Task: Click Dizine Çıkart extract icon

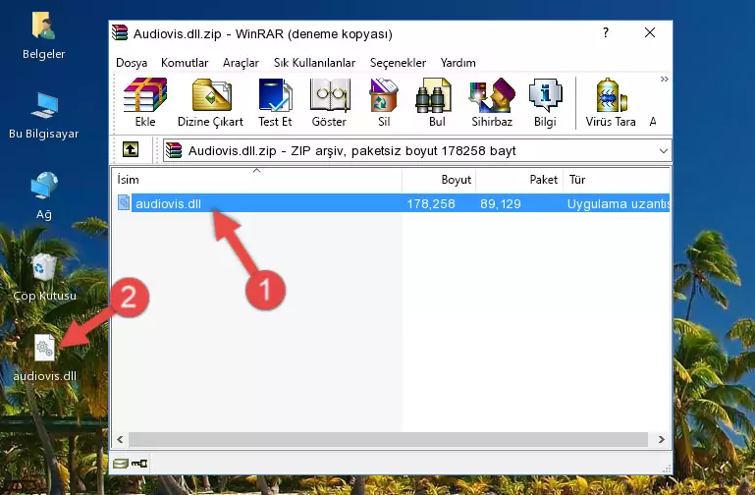Action: [210, 102]
